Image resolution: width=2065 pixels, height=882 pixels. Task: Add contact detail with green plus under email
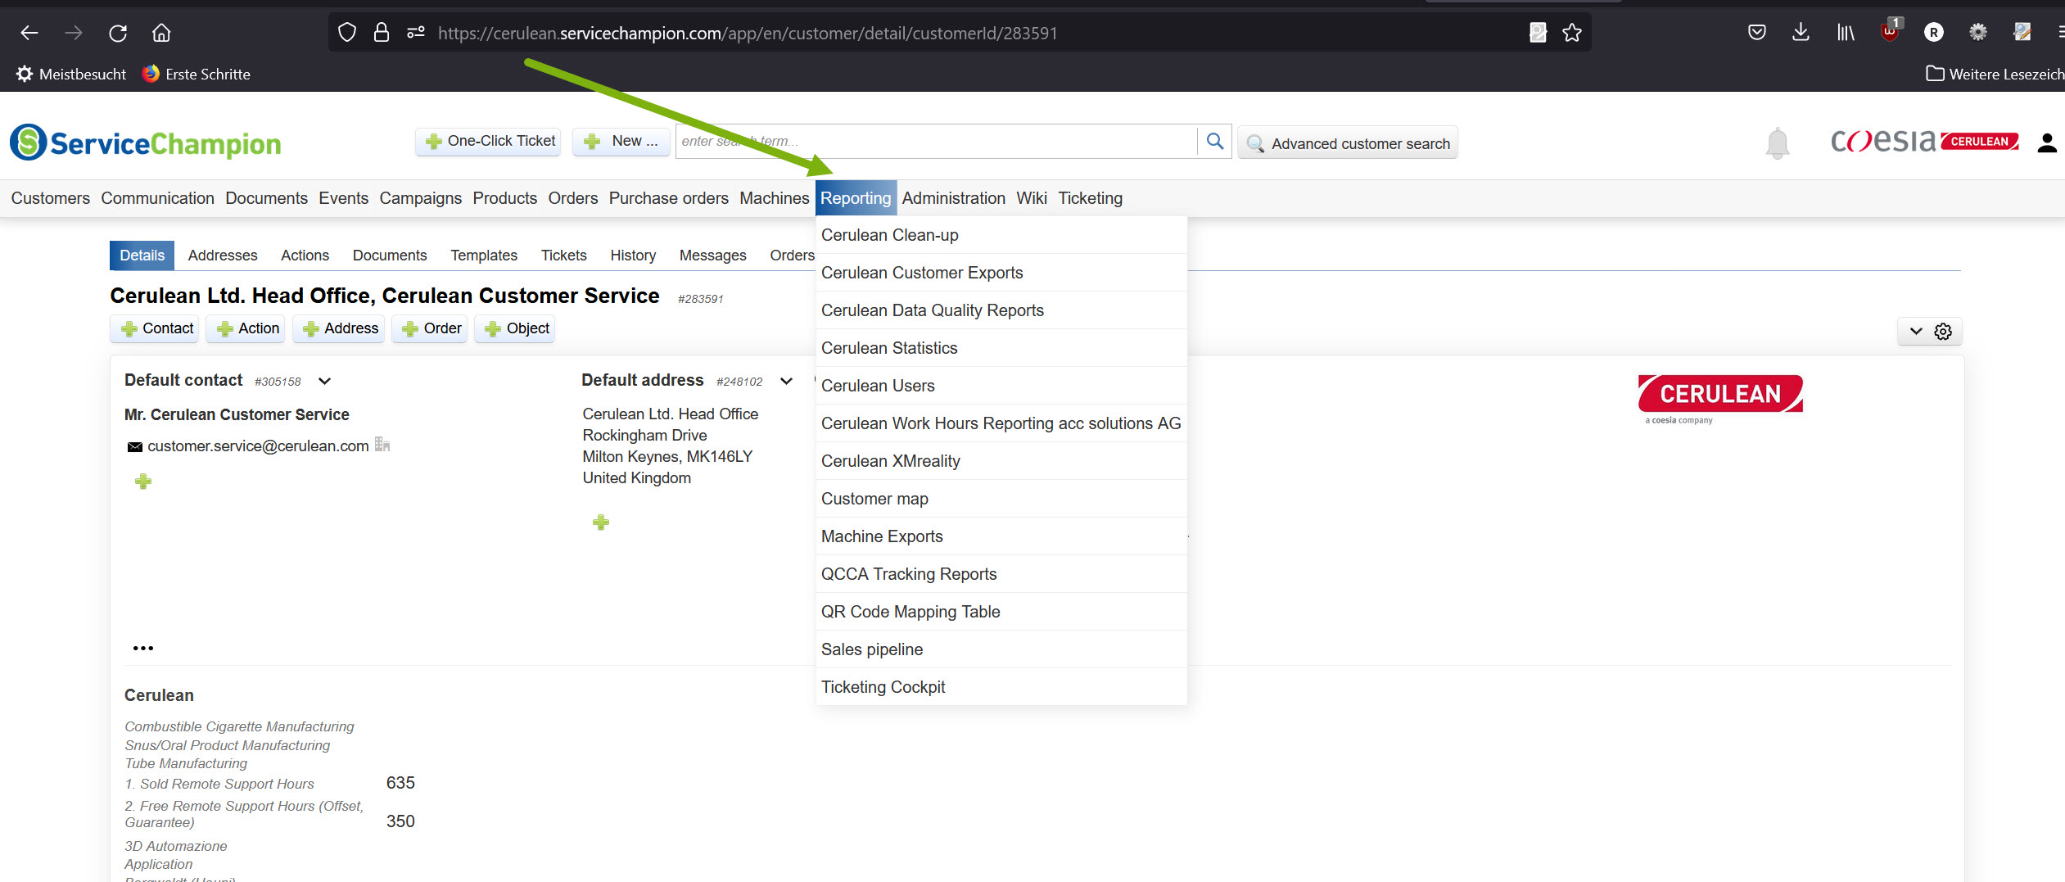[x=143, y=482]
